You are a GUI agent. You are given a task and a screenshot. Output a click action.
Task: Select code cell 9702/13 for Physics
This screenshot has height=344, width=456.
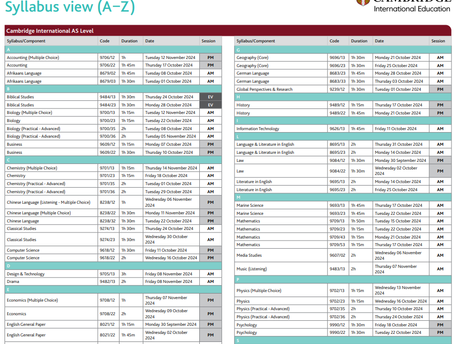pyautogui.click(x=337, y=291)
